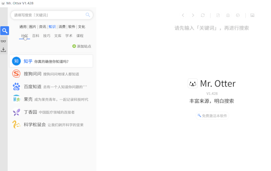Screen dimensions: 271x171
Task: Select the 果壳 site name
Action: point(28,99)
